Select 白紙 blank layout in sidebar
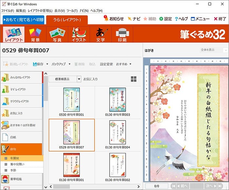Screen dimensions: 229x190 21,137
